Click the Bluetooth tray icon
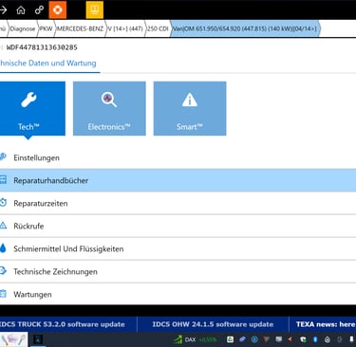Screen dimensions: 356x347 315,339
